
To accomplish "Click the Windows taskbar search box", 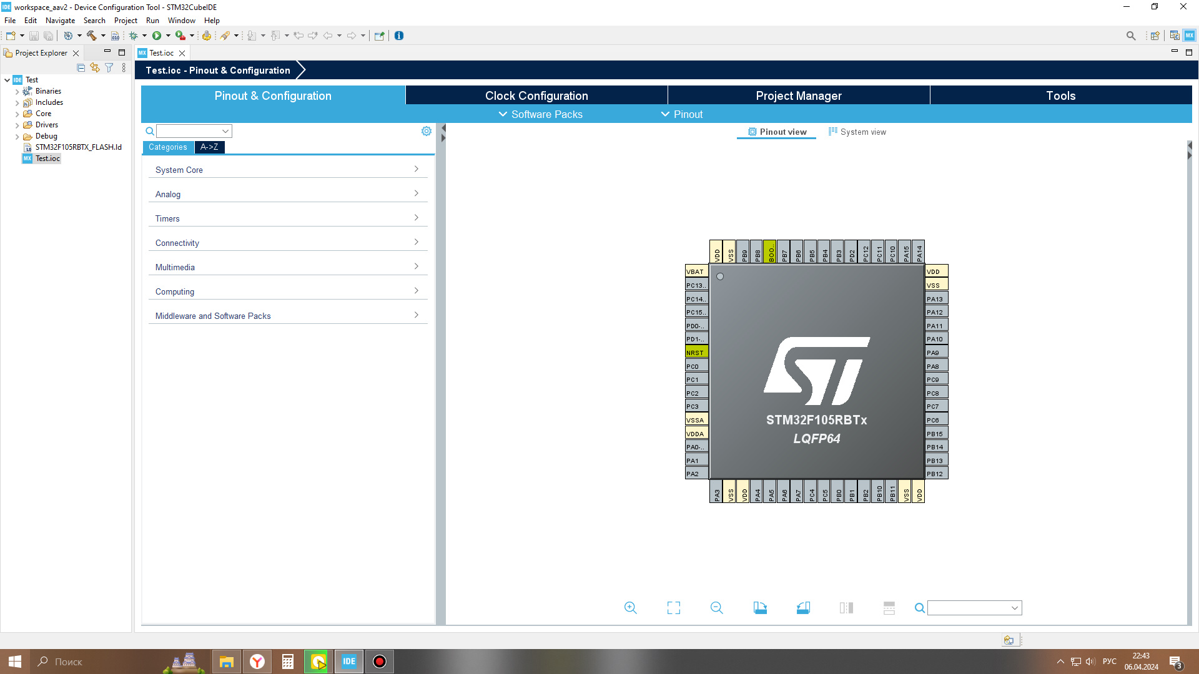I will point(94,662).
